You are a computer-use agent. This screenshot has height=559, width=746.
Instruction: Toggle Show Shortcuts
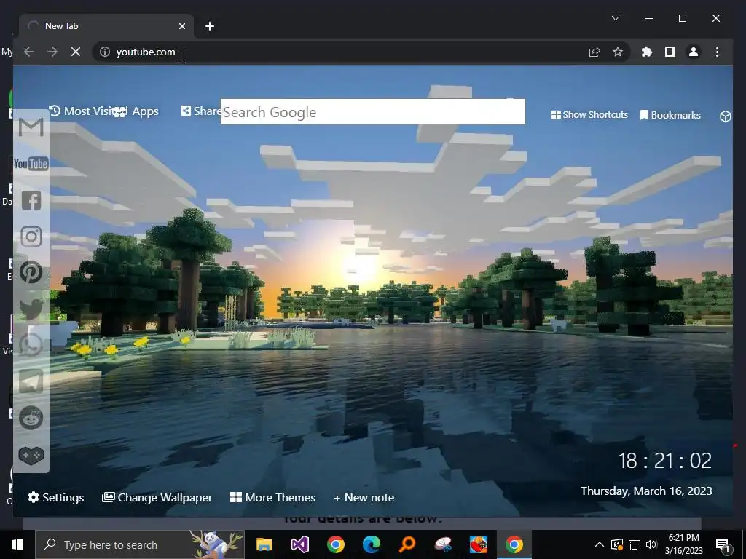pyautogui.click(x=589, y=114)
